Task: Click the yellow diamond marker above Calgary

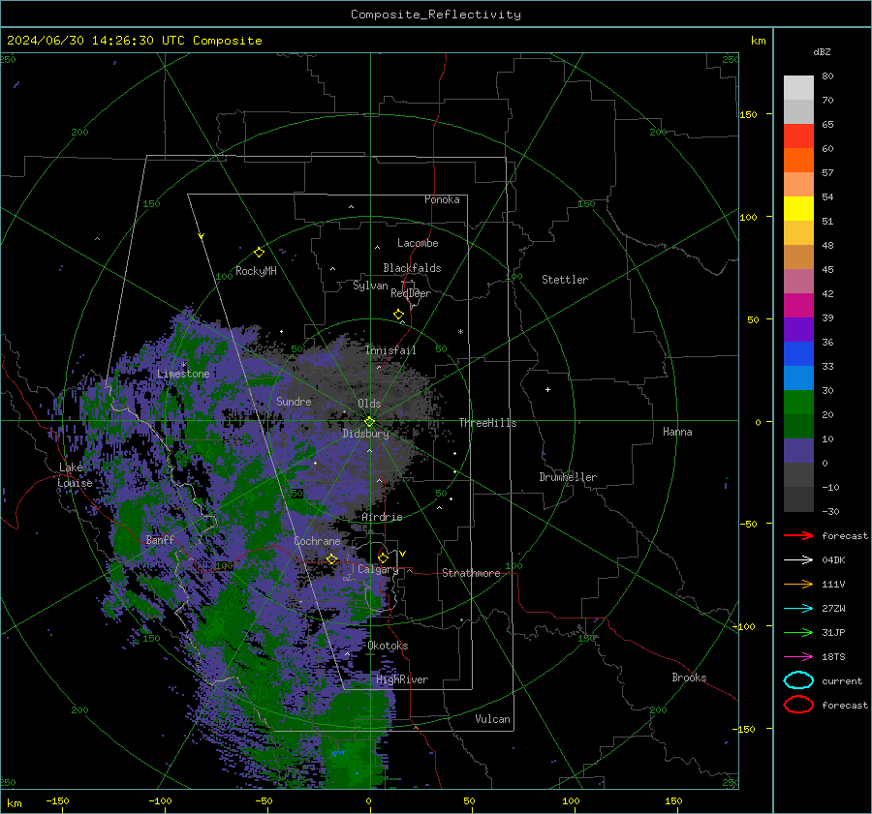Action: pos(383,558)
